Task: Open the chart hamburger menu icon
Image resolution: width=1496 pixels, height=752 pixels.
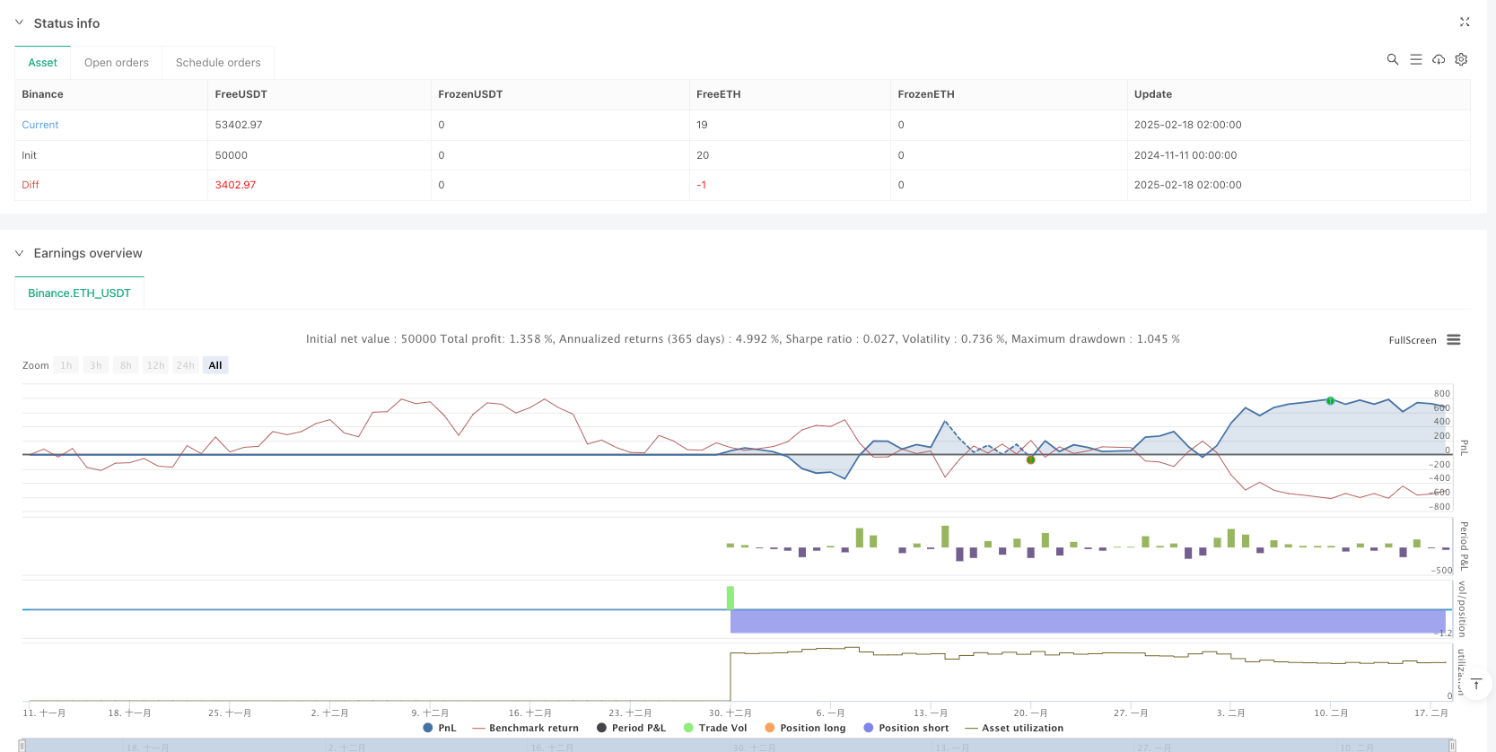Action: (x=1454, y=340)
